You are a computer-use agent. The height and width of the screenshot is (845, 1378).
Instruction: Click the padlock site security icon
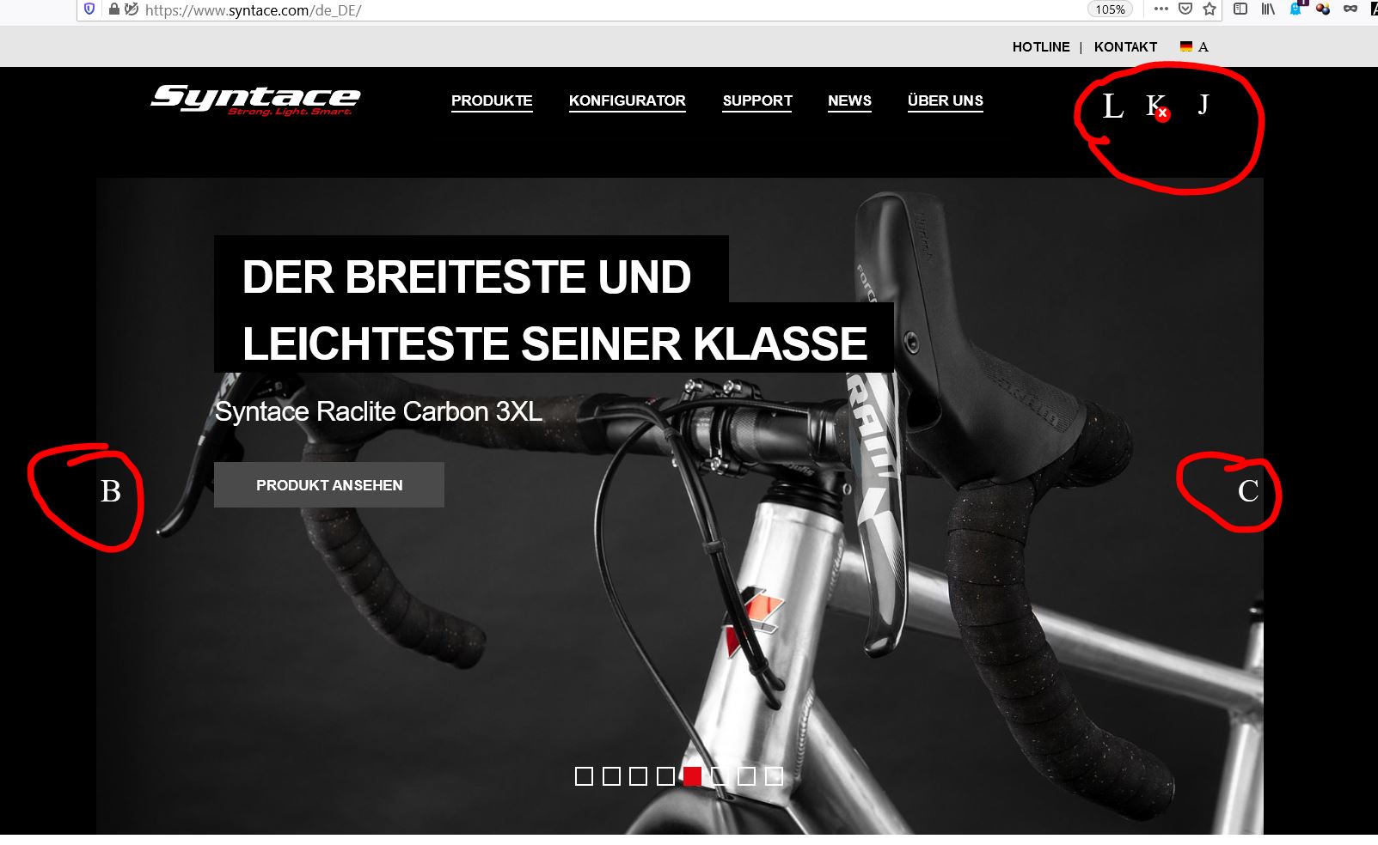(113, 9)
